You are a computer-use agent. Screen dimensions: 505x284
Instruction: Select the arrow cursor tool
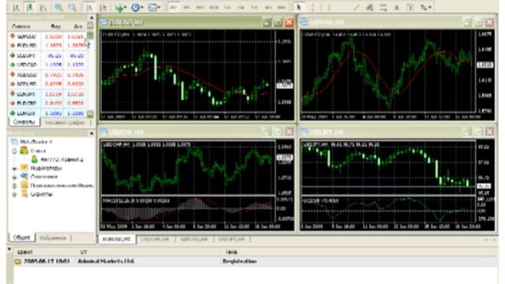[x=299, y=7]
